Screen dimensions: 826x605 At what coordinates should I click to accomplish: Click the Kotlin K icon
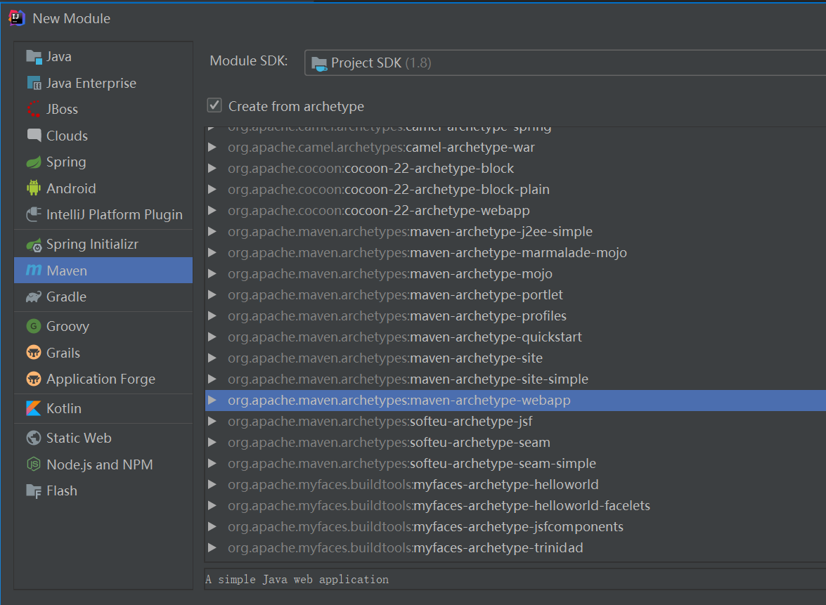point(34,408)
